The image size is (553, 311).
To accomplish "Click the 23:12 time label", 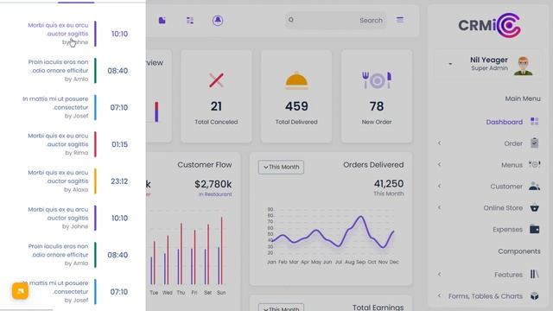I will [119, 181].
